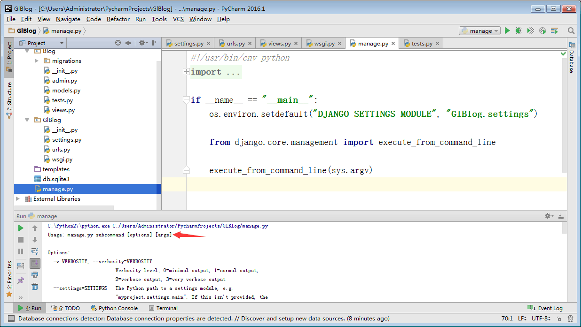
Task: Open the Refactor menu
Action: [x=118, y=19]
